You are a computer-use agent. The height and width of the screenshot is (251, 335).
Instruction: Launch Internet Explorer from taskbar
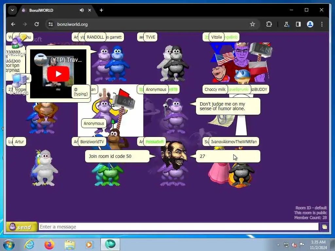tap(29, 244)
